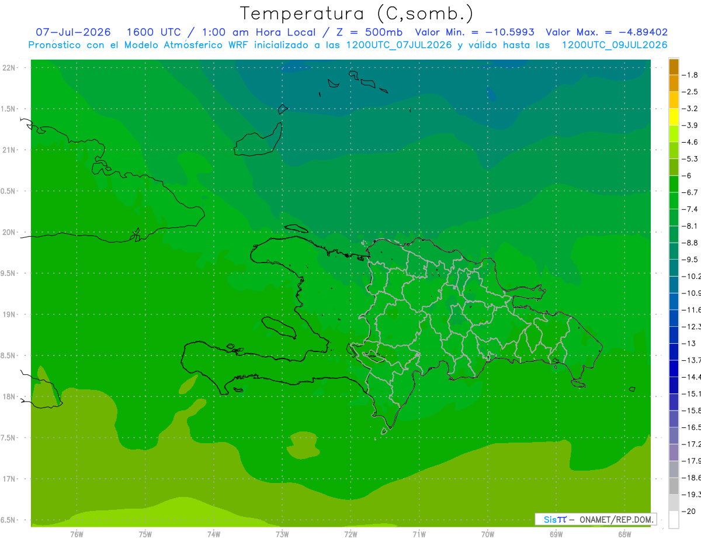Viewport: 701px width, 542px height.
Task: Click the '22N' latitude label
Action: coord(8,68)
